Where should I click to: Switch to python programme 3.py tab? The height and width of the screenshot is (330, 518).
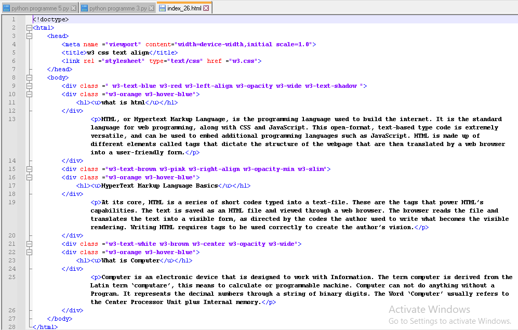[x=117, y=8]
